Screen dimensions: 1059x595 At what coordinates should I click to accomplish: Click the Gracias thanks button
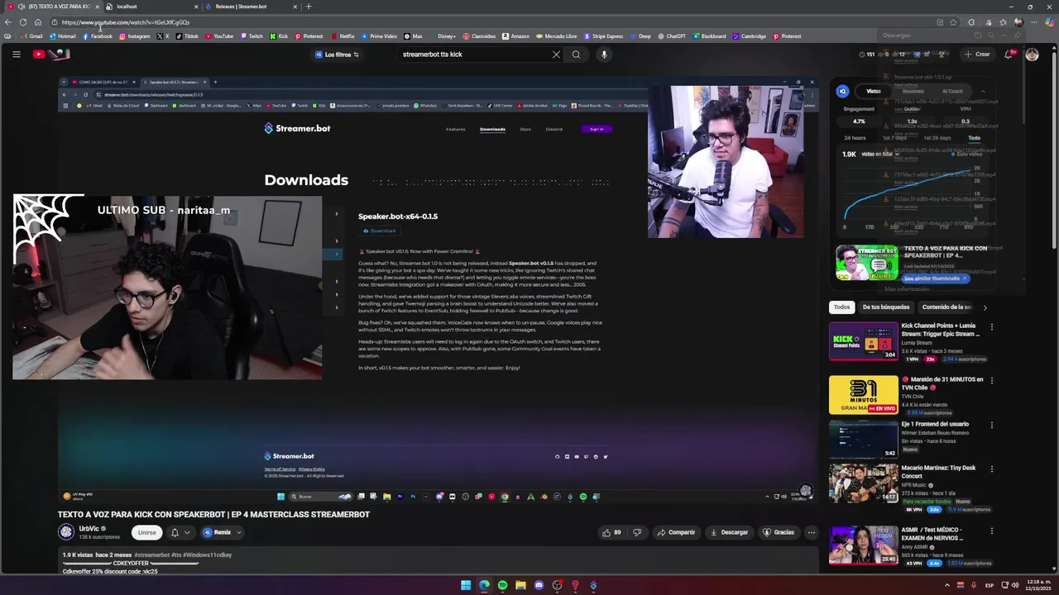(779, 532)
